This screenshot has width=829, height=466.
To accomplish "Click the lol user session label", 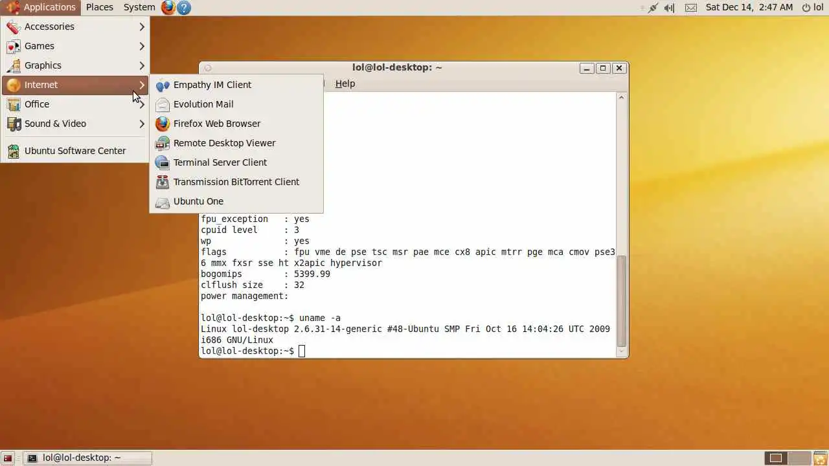I will coord(819,8).
